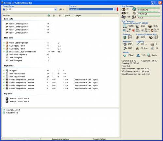
Task: Select the Photon Scattering Field II row
Action: click(33, 43)
